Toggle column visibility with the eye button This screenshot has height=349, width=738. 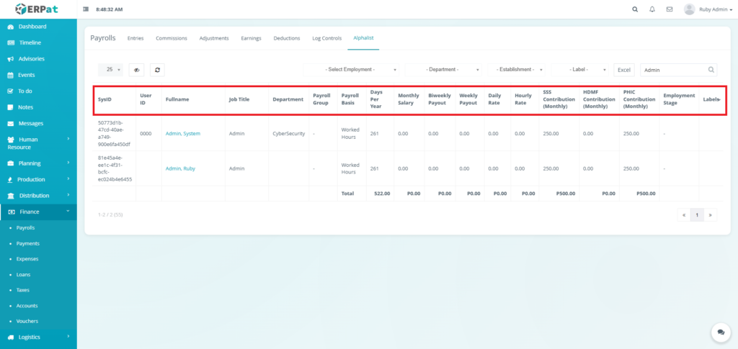tap(136, 70)
